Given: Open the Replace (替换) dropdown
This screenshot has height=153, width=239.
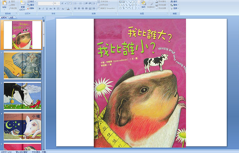Looking at the screenshot, I should click(x=174, y=5).
